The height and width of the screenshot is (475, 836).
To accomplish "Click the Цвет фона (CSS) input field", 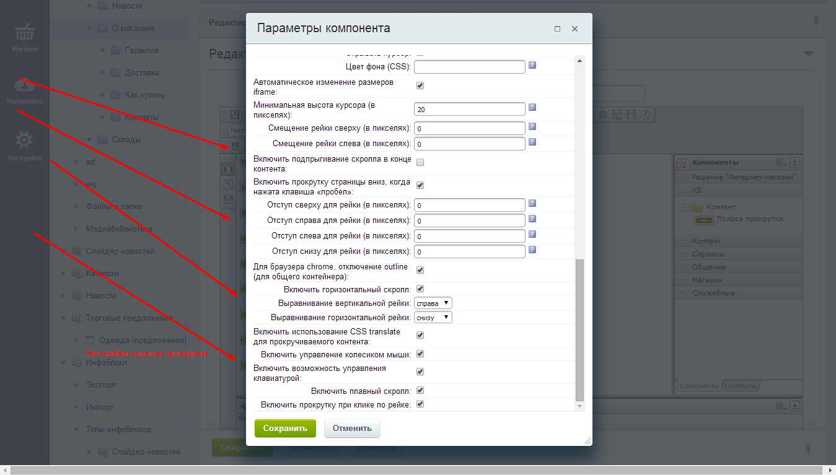I will coord(469,66).
